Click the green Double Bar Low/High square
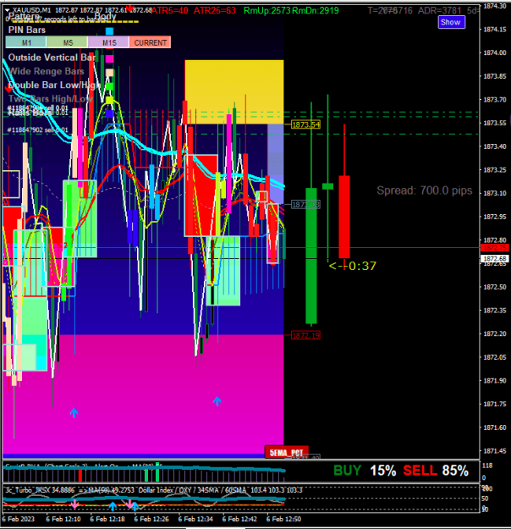 [x=109, y=86]
